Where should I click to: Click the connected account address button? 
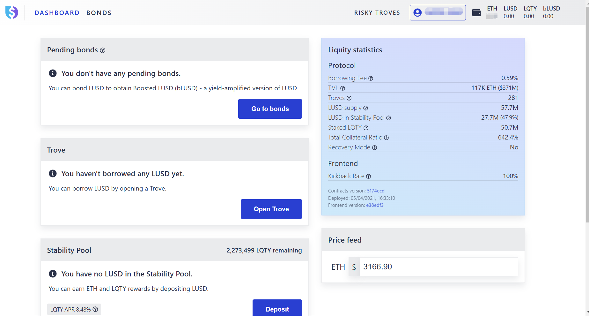click(438, 12)
